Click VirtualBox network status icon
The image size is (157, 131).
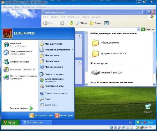click(x=123, y=128)
